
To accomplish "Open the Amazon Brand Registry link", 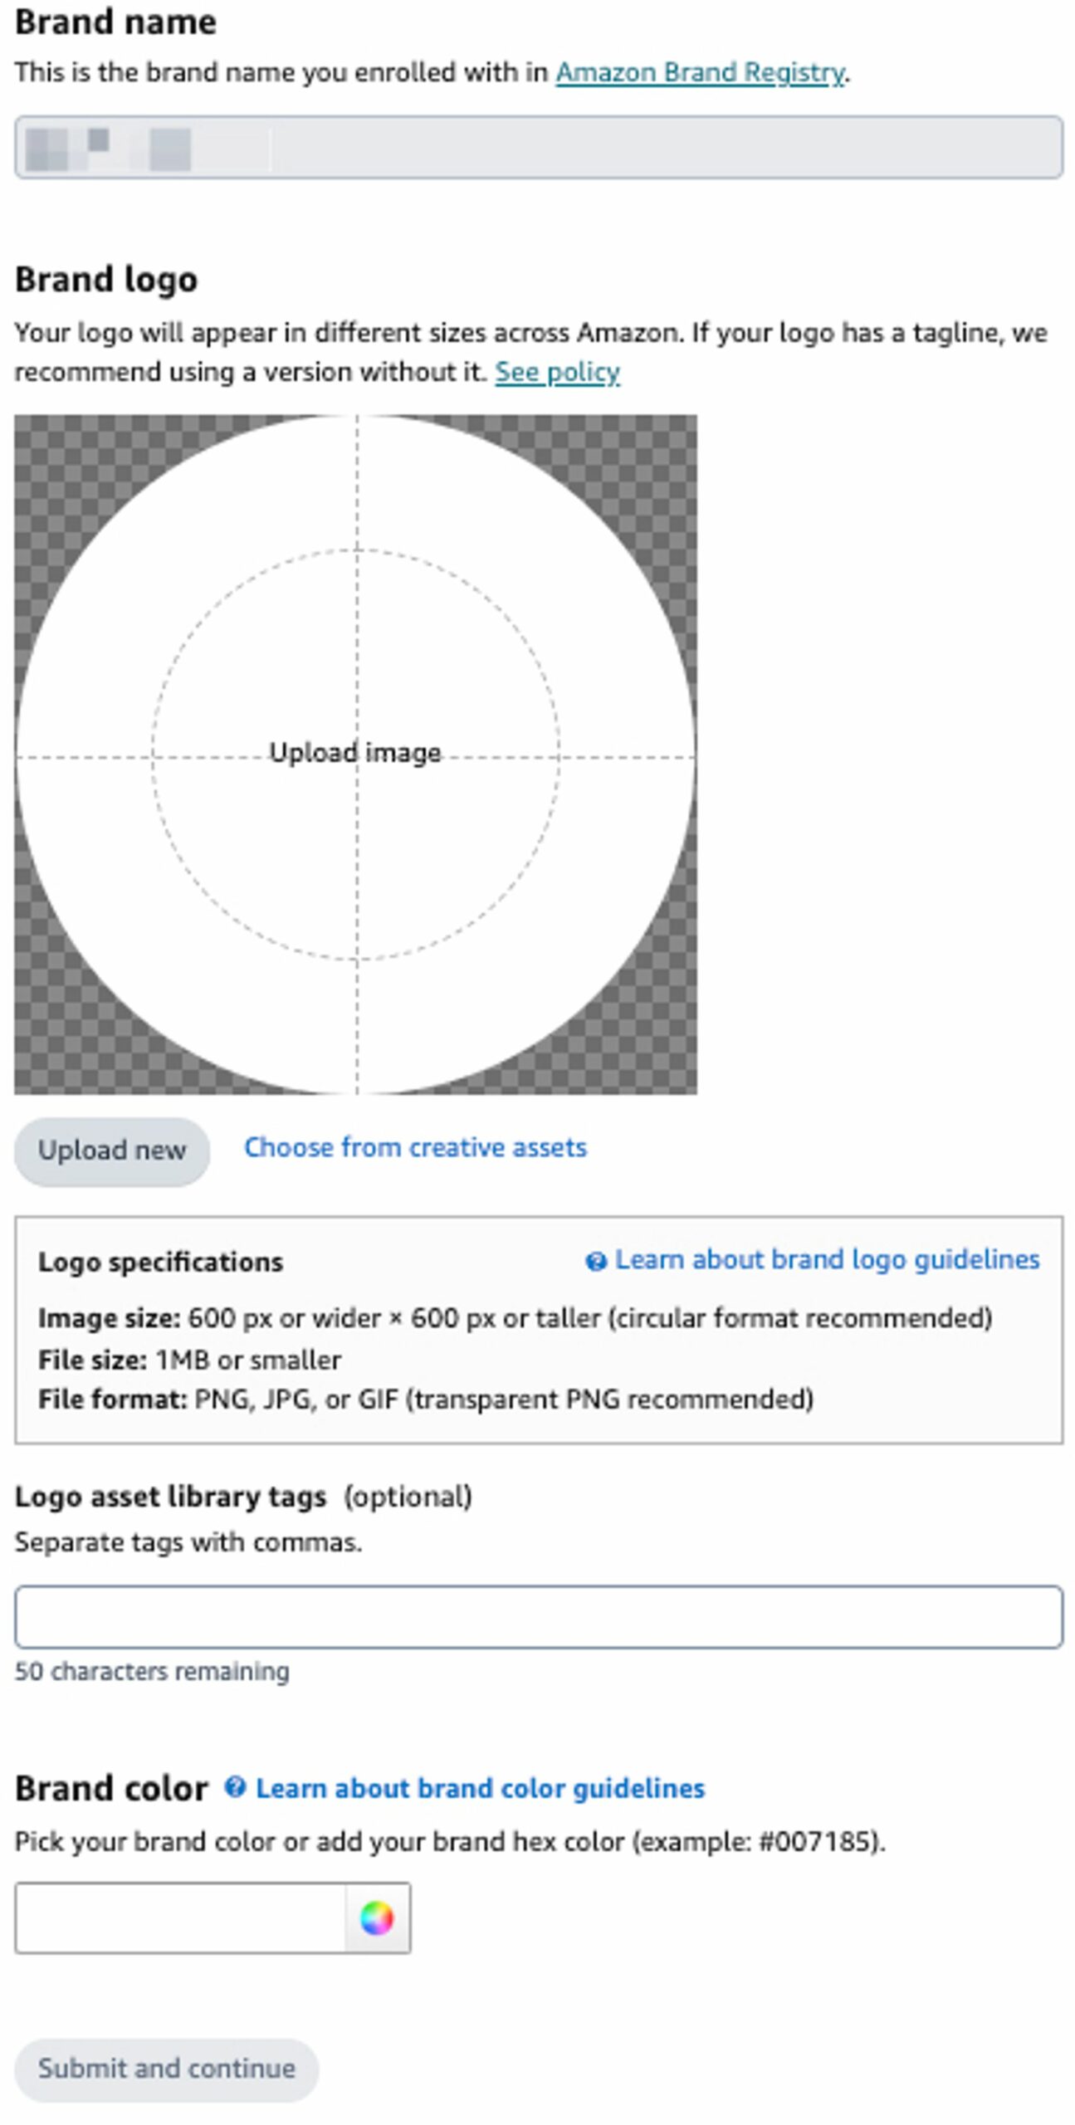I will click(x=700, y=73).
